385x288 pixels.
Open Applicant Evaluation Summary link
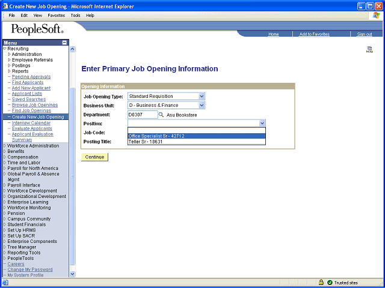click(32, 137)
